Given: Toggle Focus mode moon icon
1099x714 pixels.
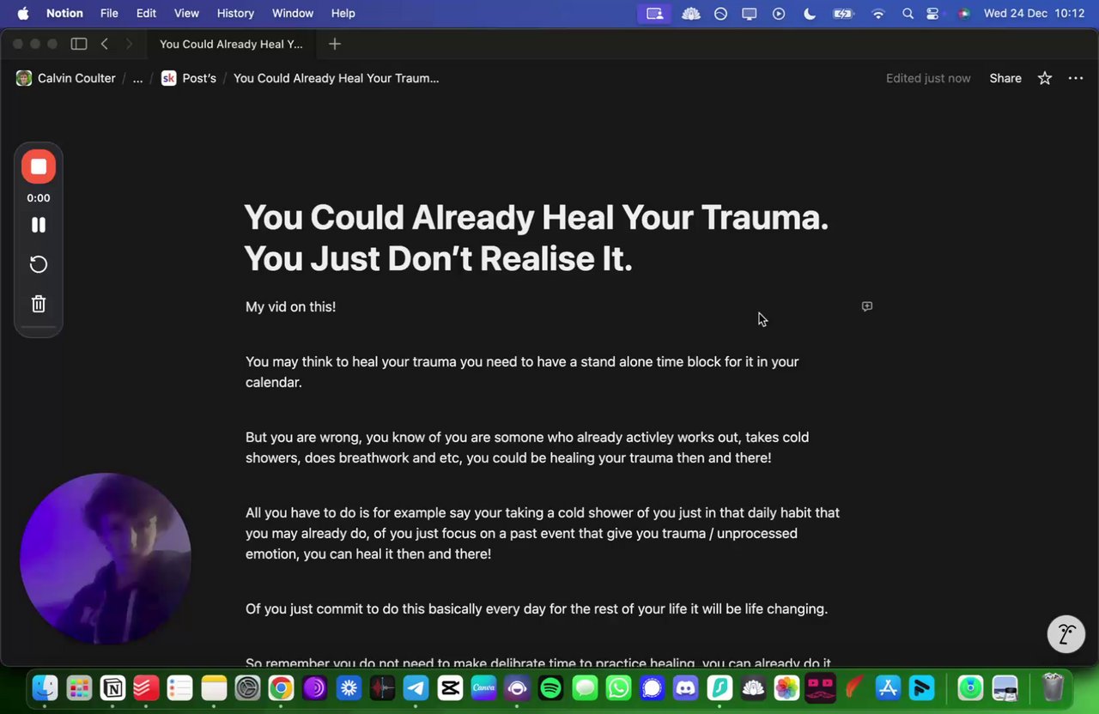Looking at the screenshot, I should [x=810, y=13].
